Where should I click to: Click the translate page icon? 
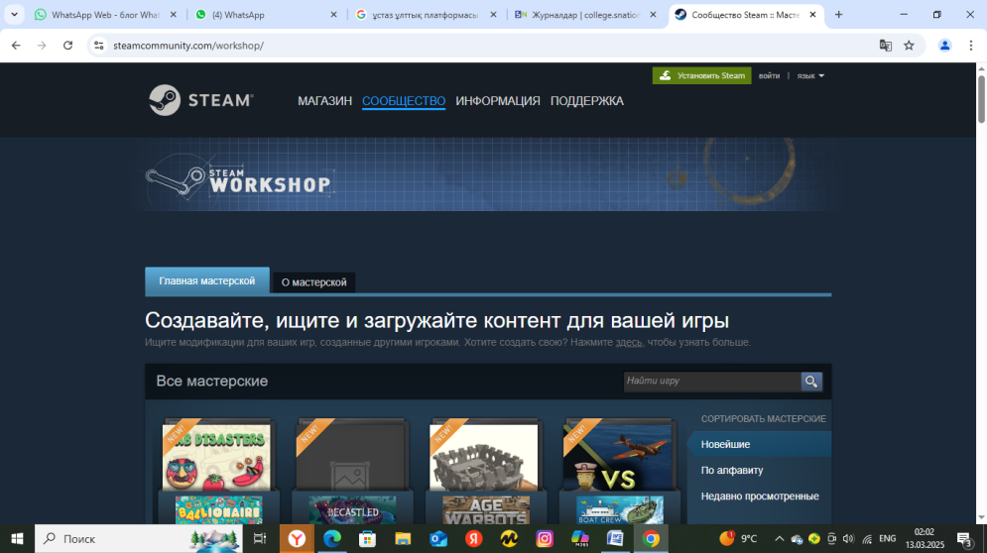pyautogui.click(x=885, y=46)
